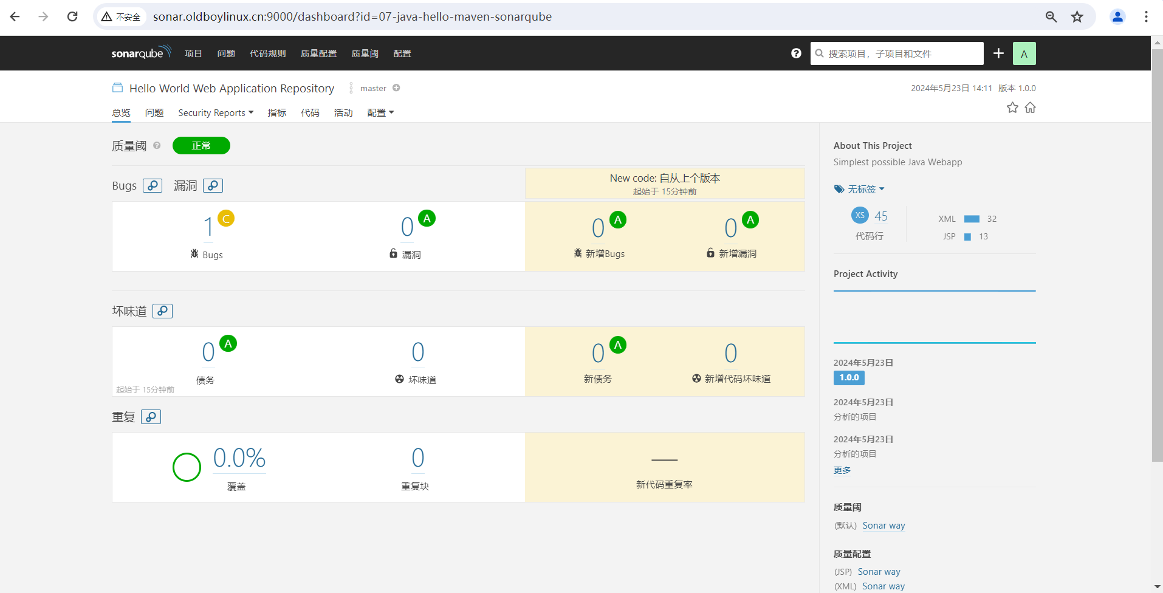Click the Bugs count 1
Viewport: 1163px width, 593px height.
(x=208, y=227)
